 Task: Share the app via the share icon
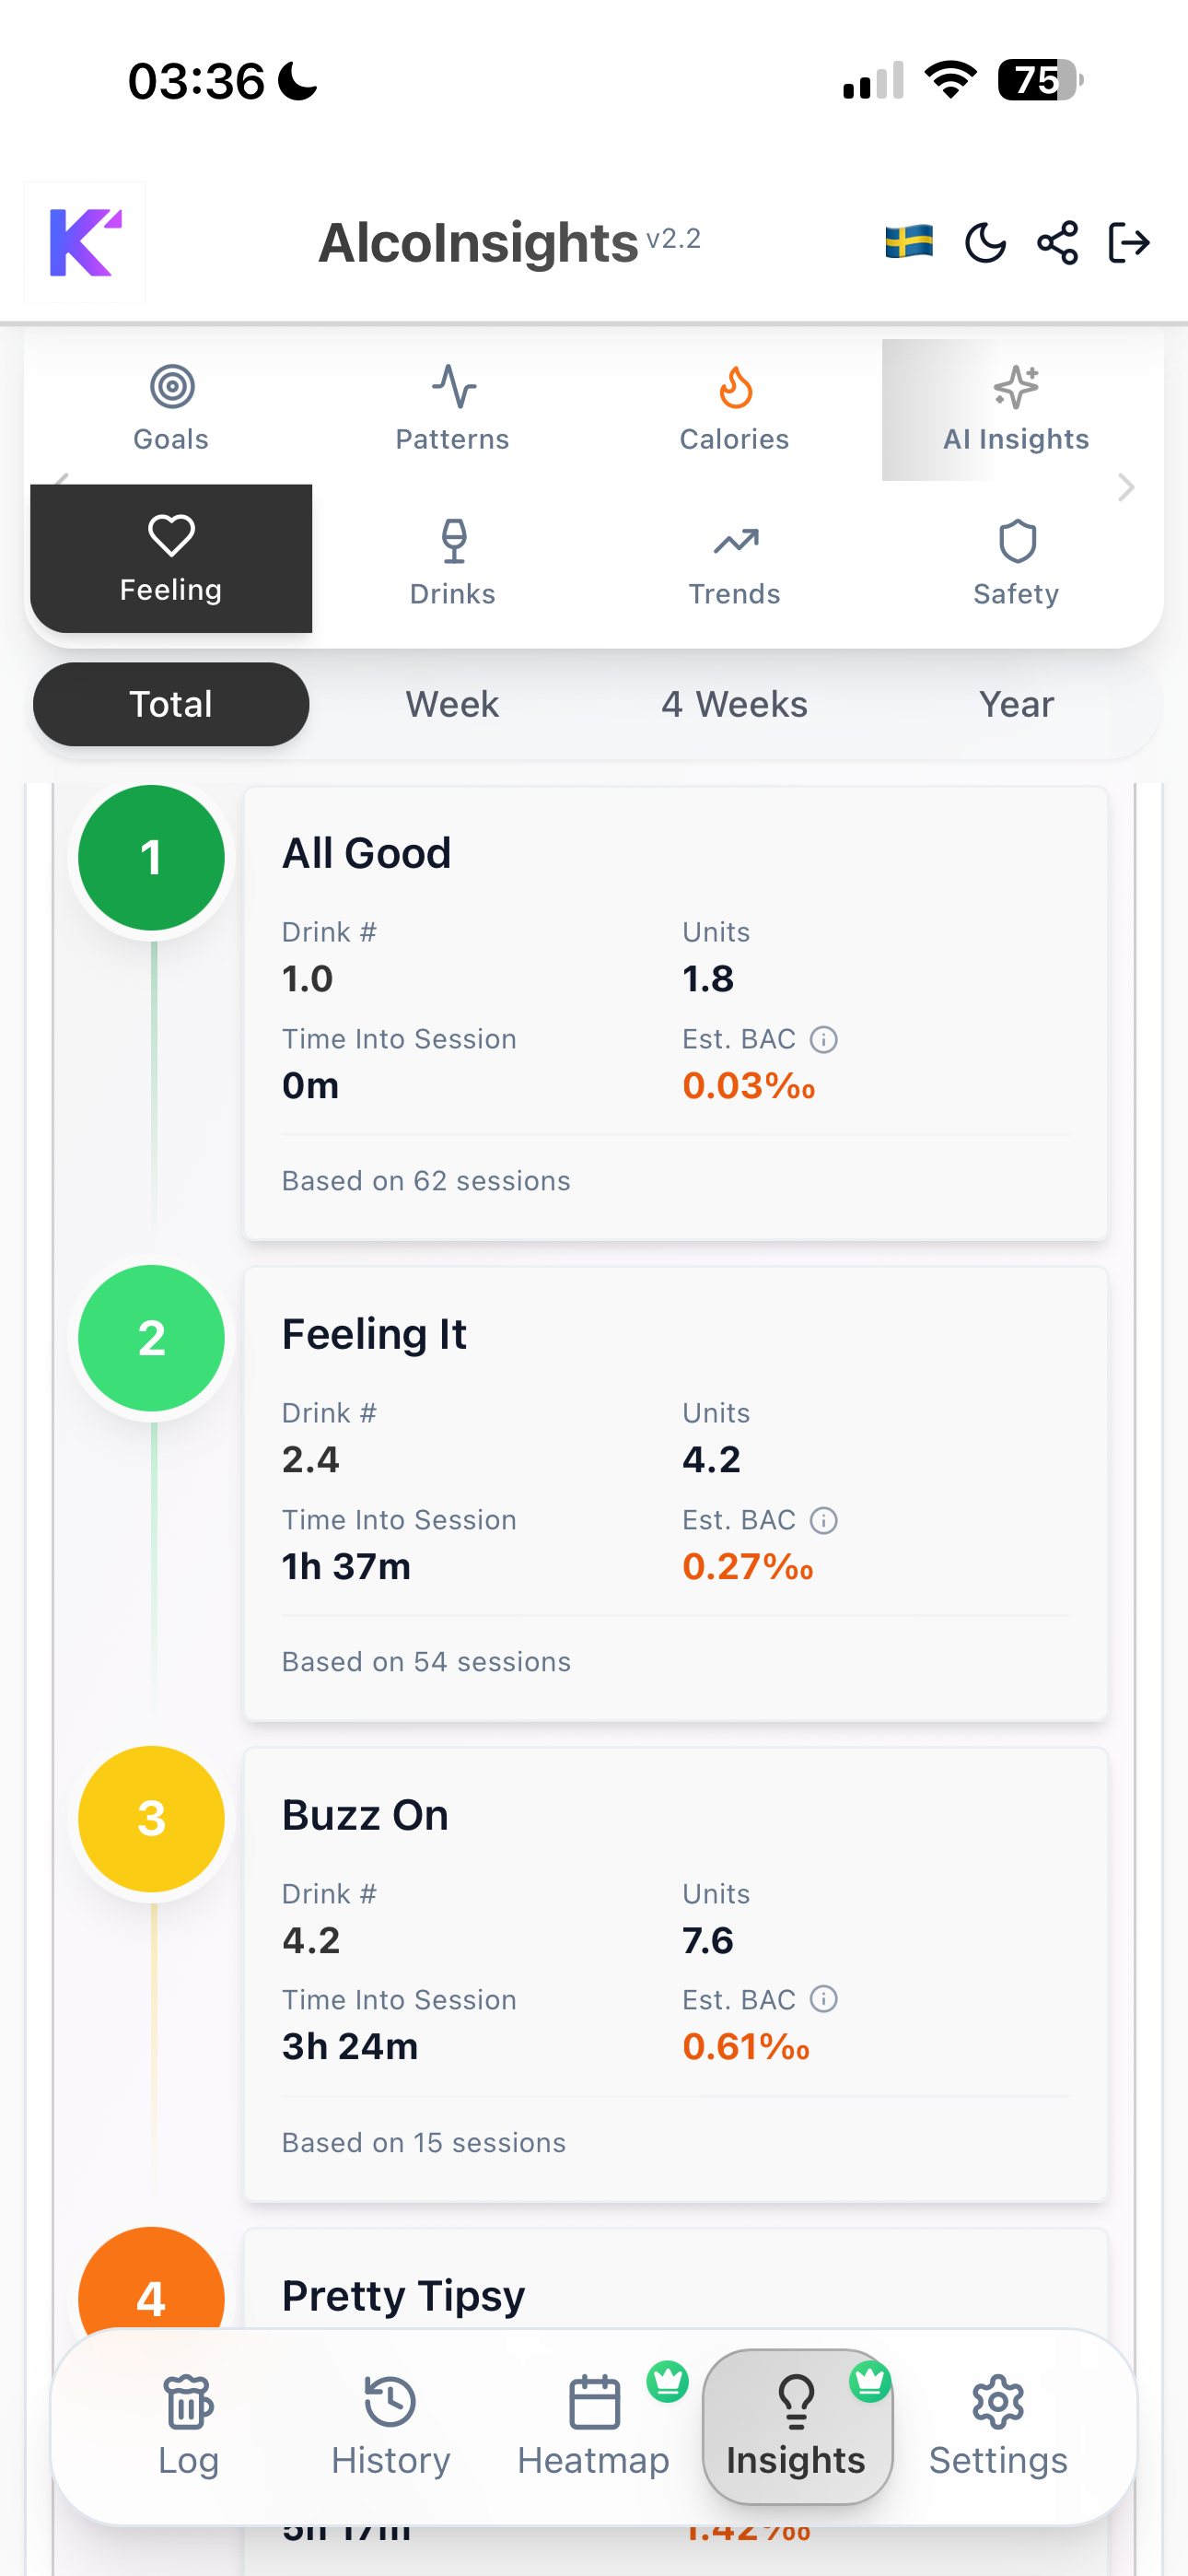pos(1056,241)
